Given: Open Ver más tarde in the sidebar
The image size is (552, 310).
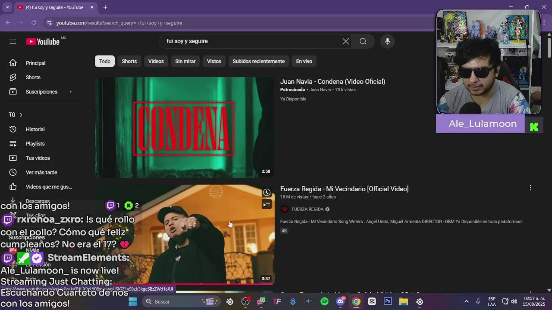Looking at the screenshot, I should (x=42, y=173).
